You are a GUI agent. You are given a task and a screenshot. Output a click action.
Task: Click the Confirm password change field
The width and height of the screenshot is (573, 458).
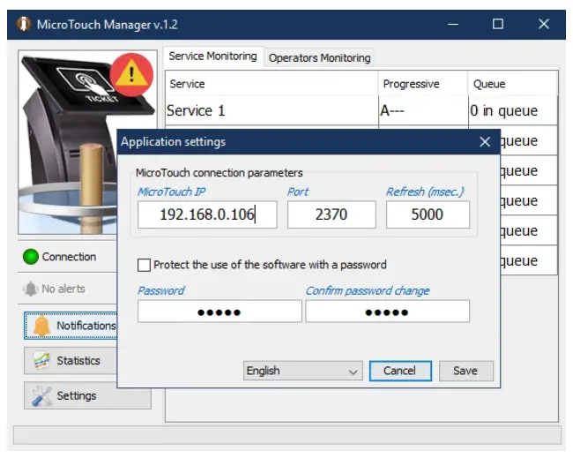[x=387, y=312]
